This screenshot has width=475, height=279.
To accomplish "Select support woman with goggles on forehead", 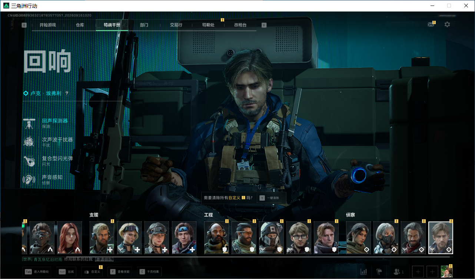I will pos(129,238).
